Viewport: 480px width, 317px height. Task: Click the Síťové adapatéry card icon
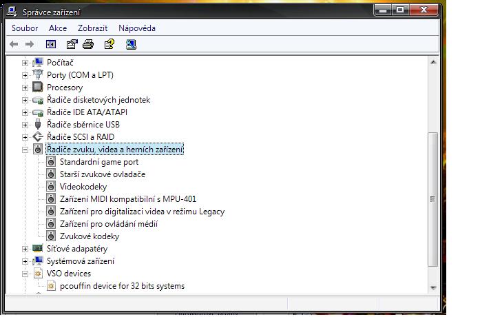(38, 248)
